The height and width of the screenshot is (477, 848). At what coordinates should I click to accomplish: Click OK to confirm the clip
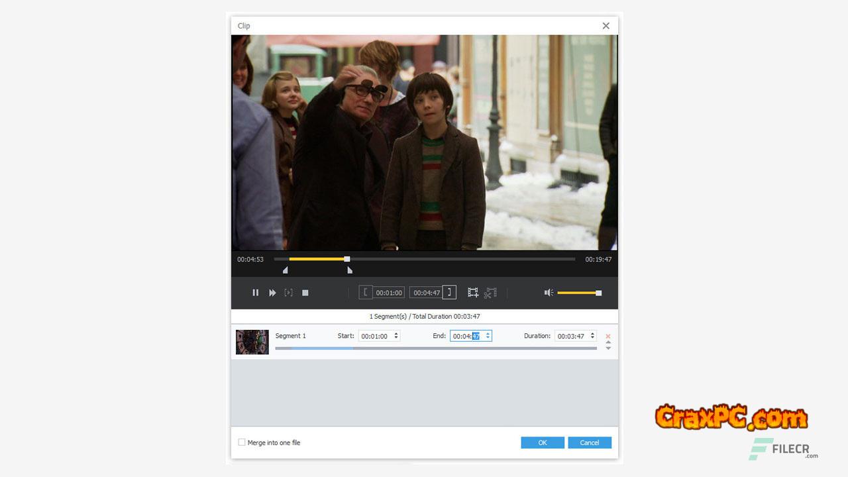542,443
